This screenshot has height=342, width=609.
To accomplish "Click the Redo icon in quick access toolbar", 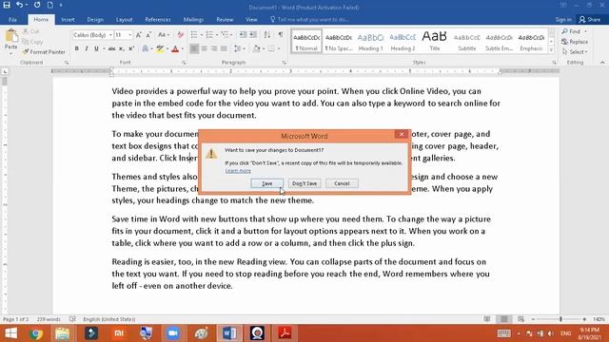I will click(37, 5).
